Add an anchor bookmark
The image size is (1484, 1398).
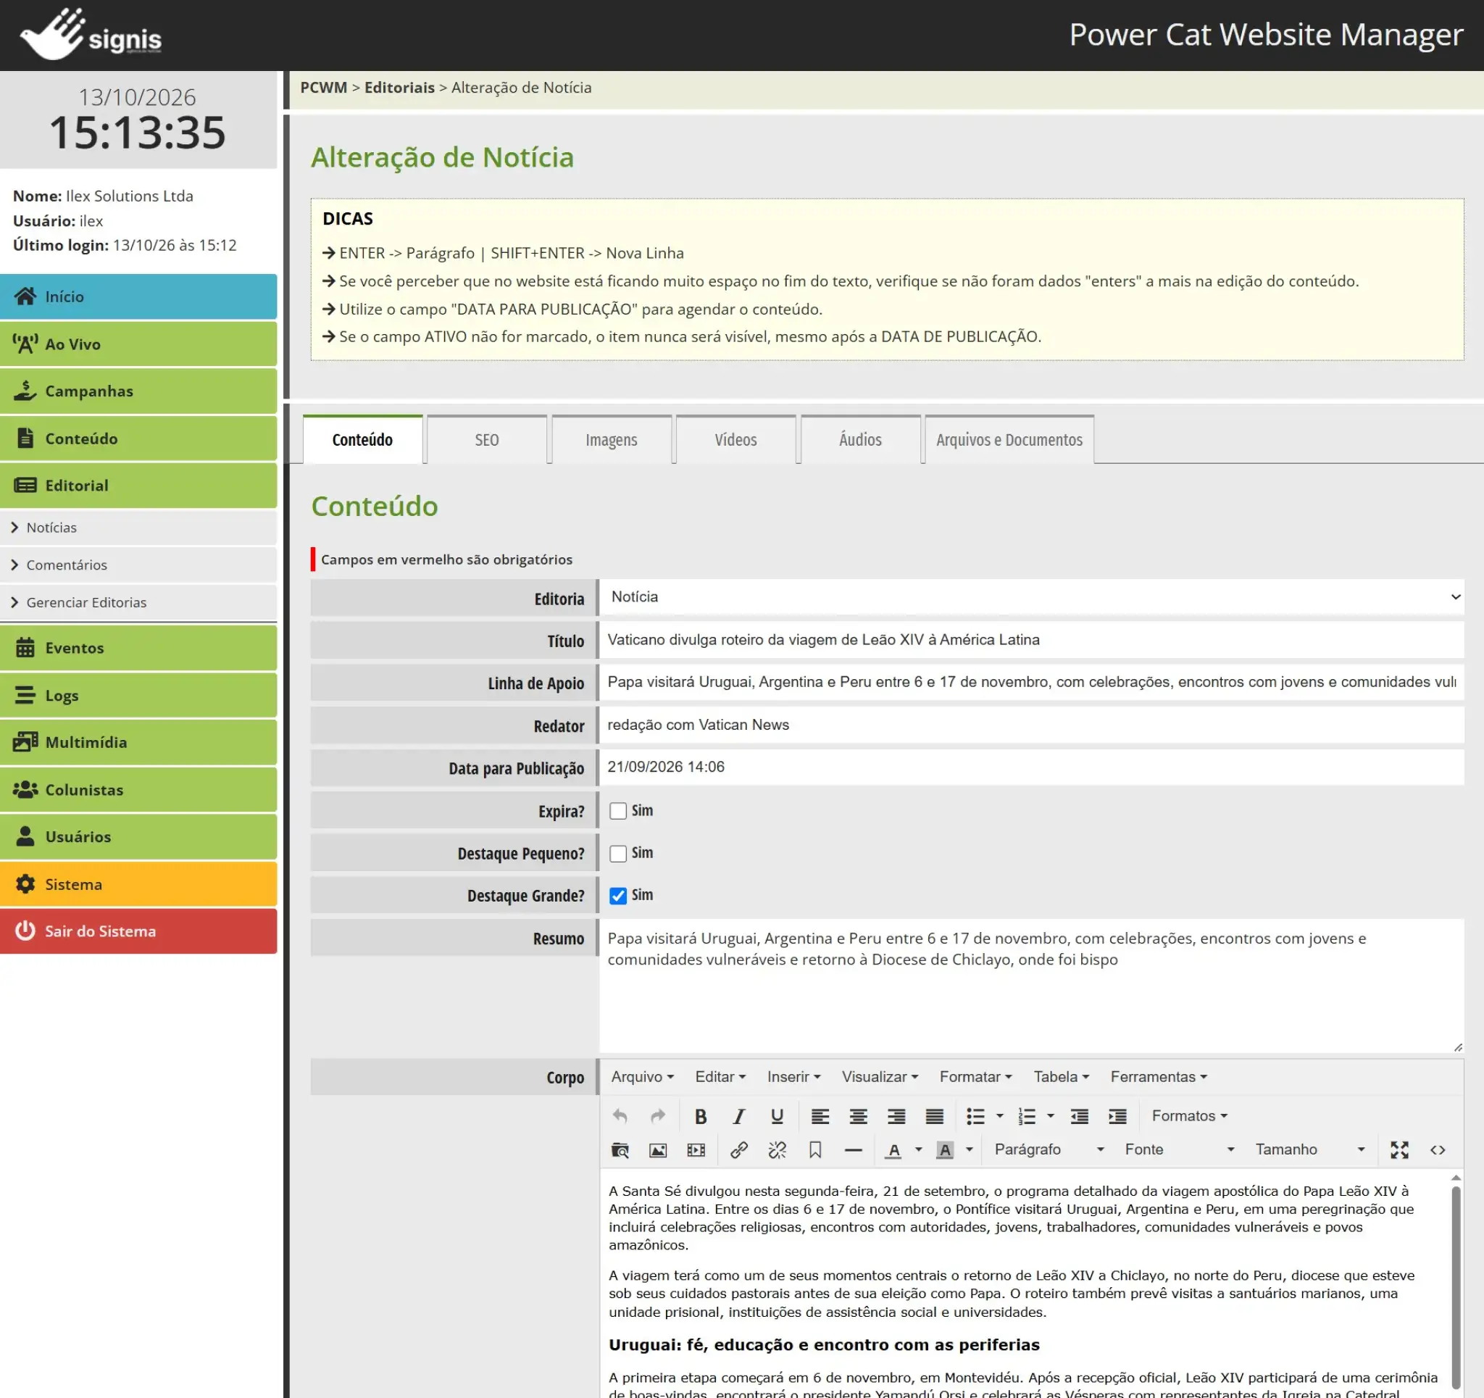pyautogui.click(x=815, y=1150)
